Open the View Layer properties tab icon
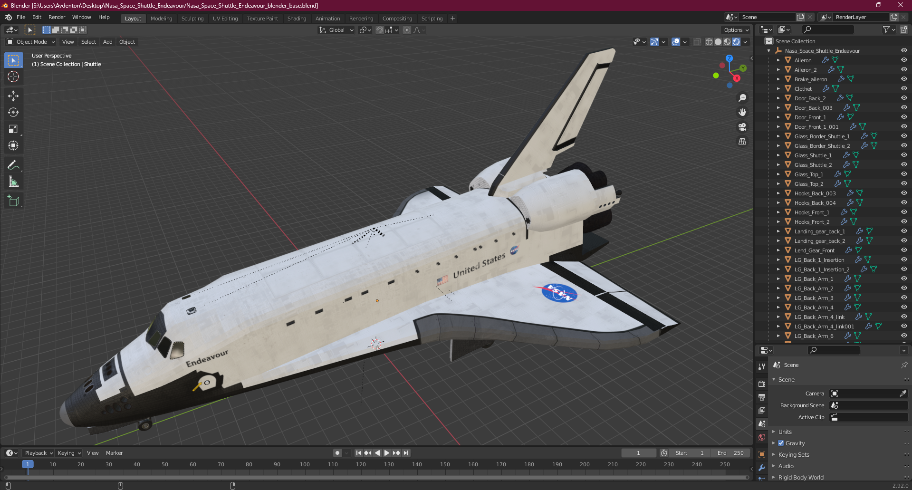 tap(762, 410)
